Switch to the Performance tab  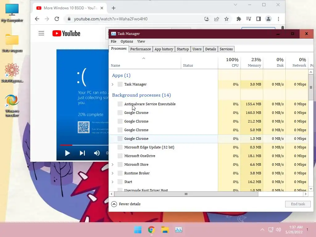click(140, 49)
